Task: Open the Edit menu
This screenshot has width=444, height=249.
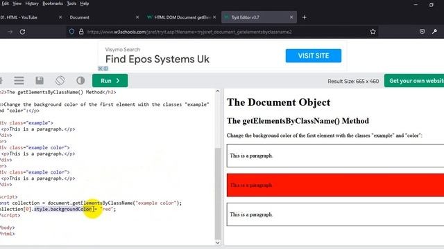Action: 5,3
